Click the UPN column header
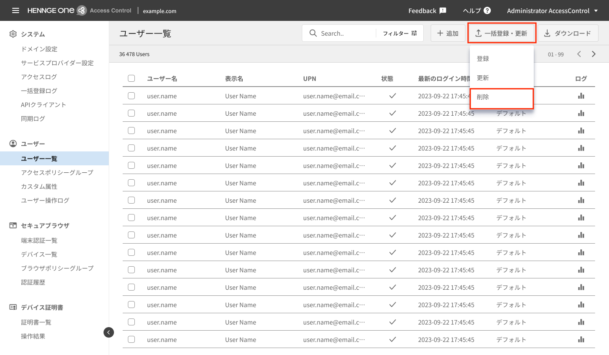Screen dimensions: 609x355 tap(310, 79)
